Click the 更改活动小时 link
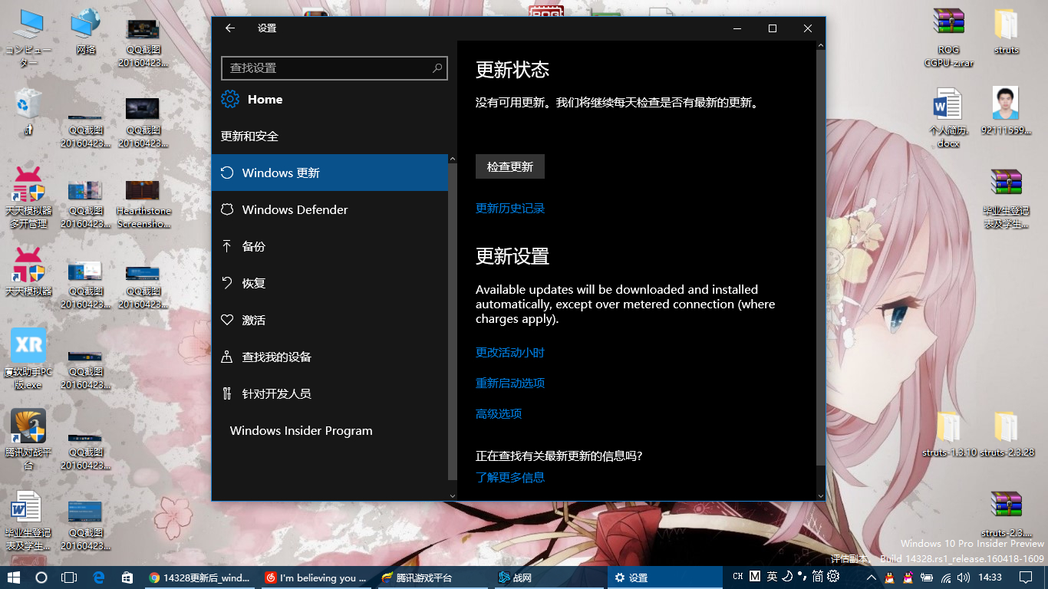 point(510,353)
